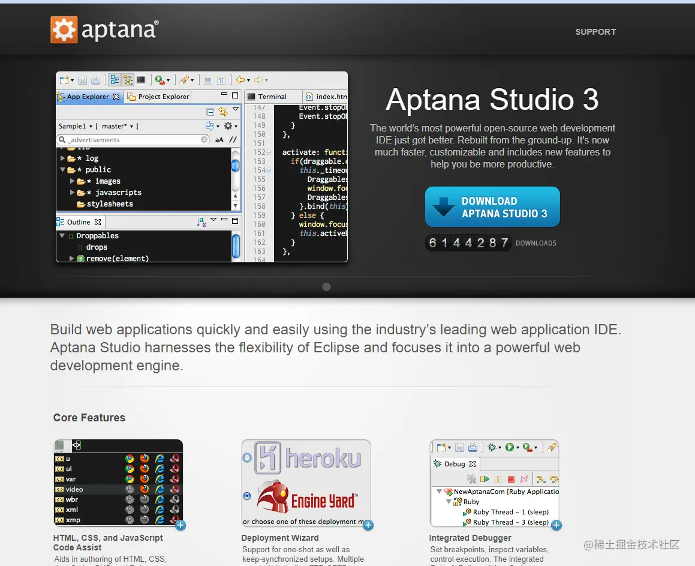Expand the log folder
The image size is (695, 566).
(x=63, y=158)
